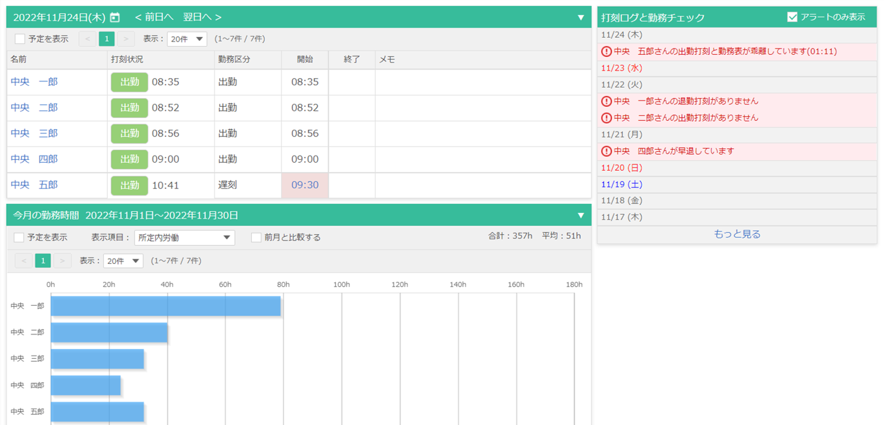The height and width of the screenshot is (425, 884).
Task: Click 中央 一郎 bar in work hours chart
Action: click(x=166, y=306)
